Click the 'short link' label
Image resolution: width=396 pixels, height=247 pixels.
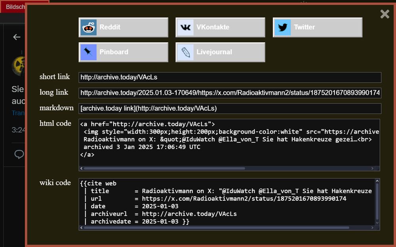[55, 77]
